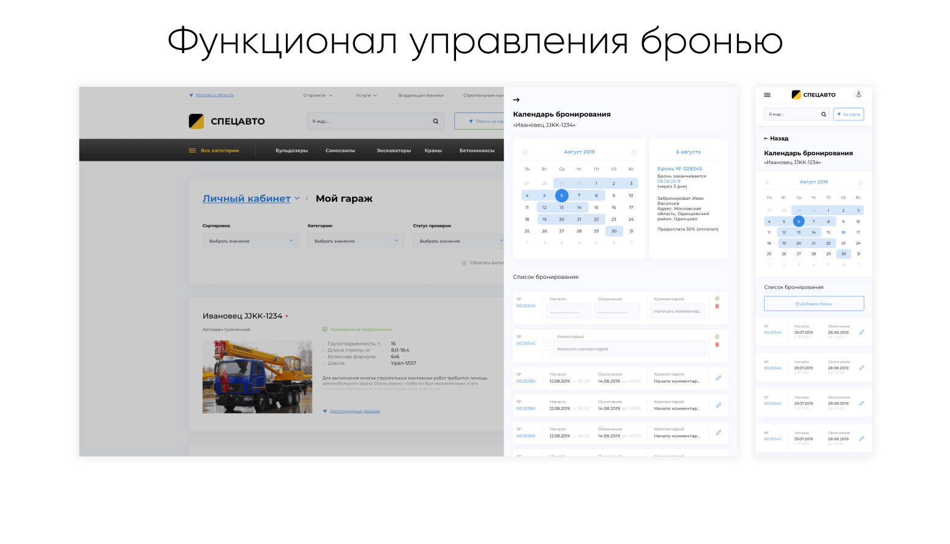Go to next month in desktop calendar
This screenshot has width=950, height=544.
pyautogui.click(x=634, y=152)
